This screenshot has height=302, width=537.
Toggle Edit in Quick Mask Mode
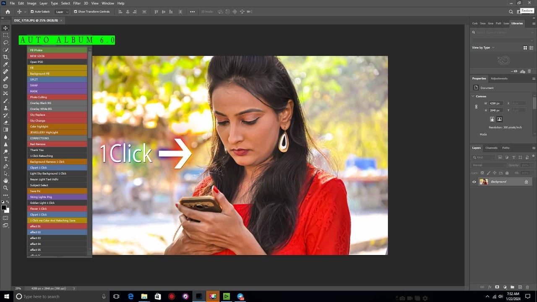(5, 218)
